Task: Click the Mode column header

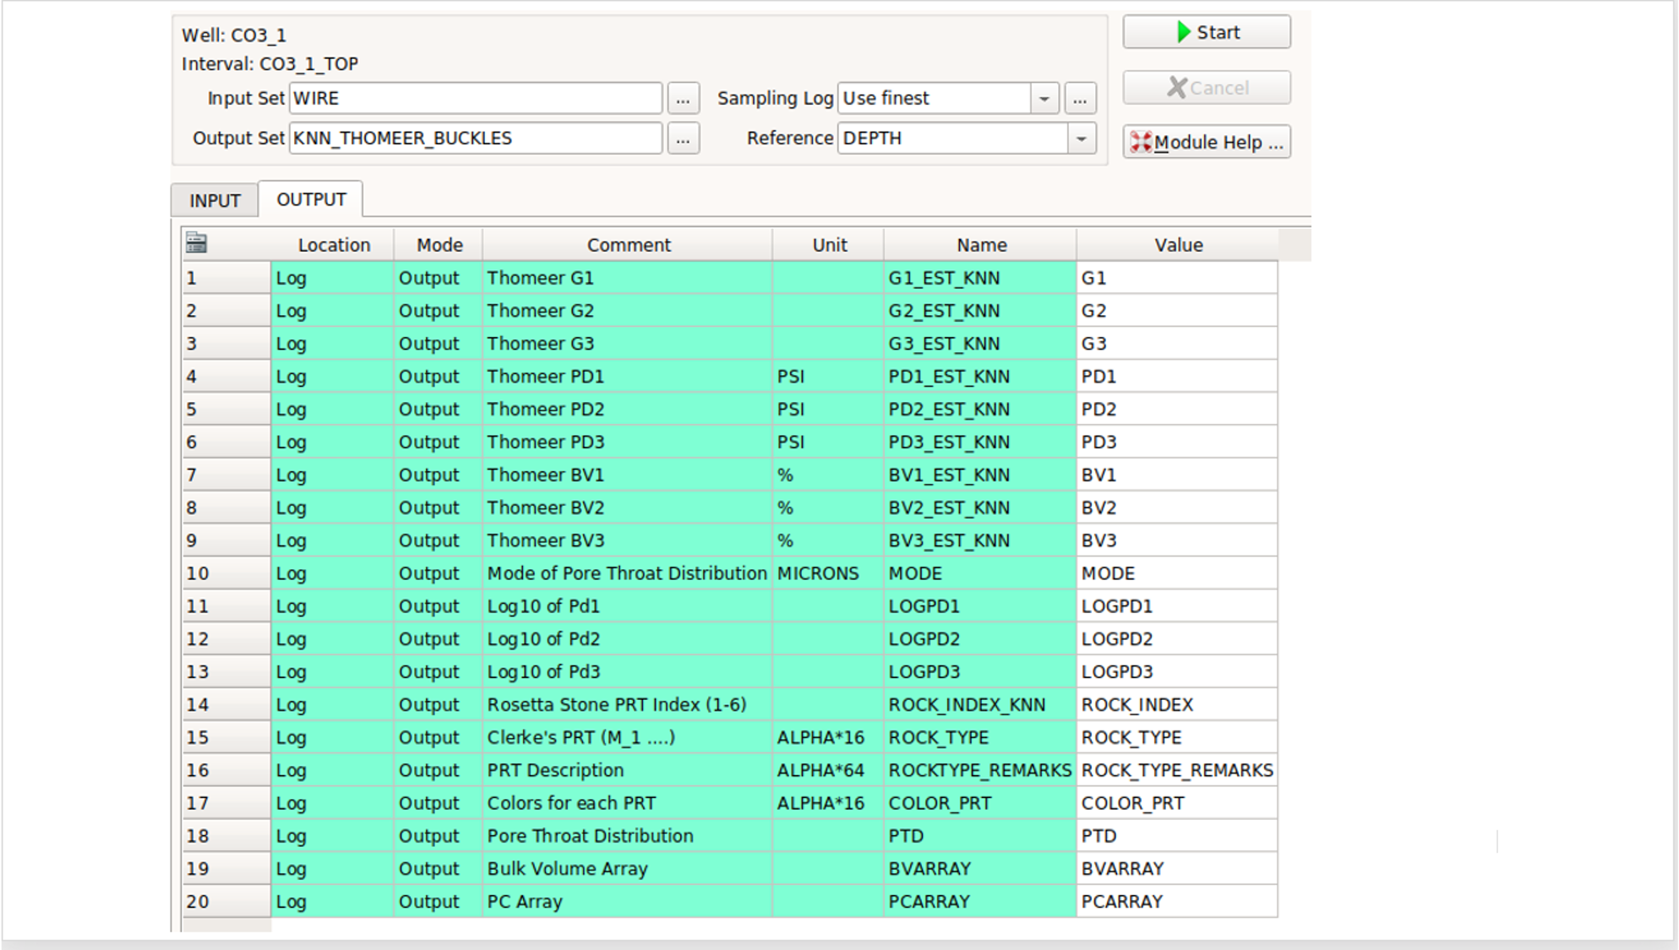Action: click(x=439, y=245)
